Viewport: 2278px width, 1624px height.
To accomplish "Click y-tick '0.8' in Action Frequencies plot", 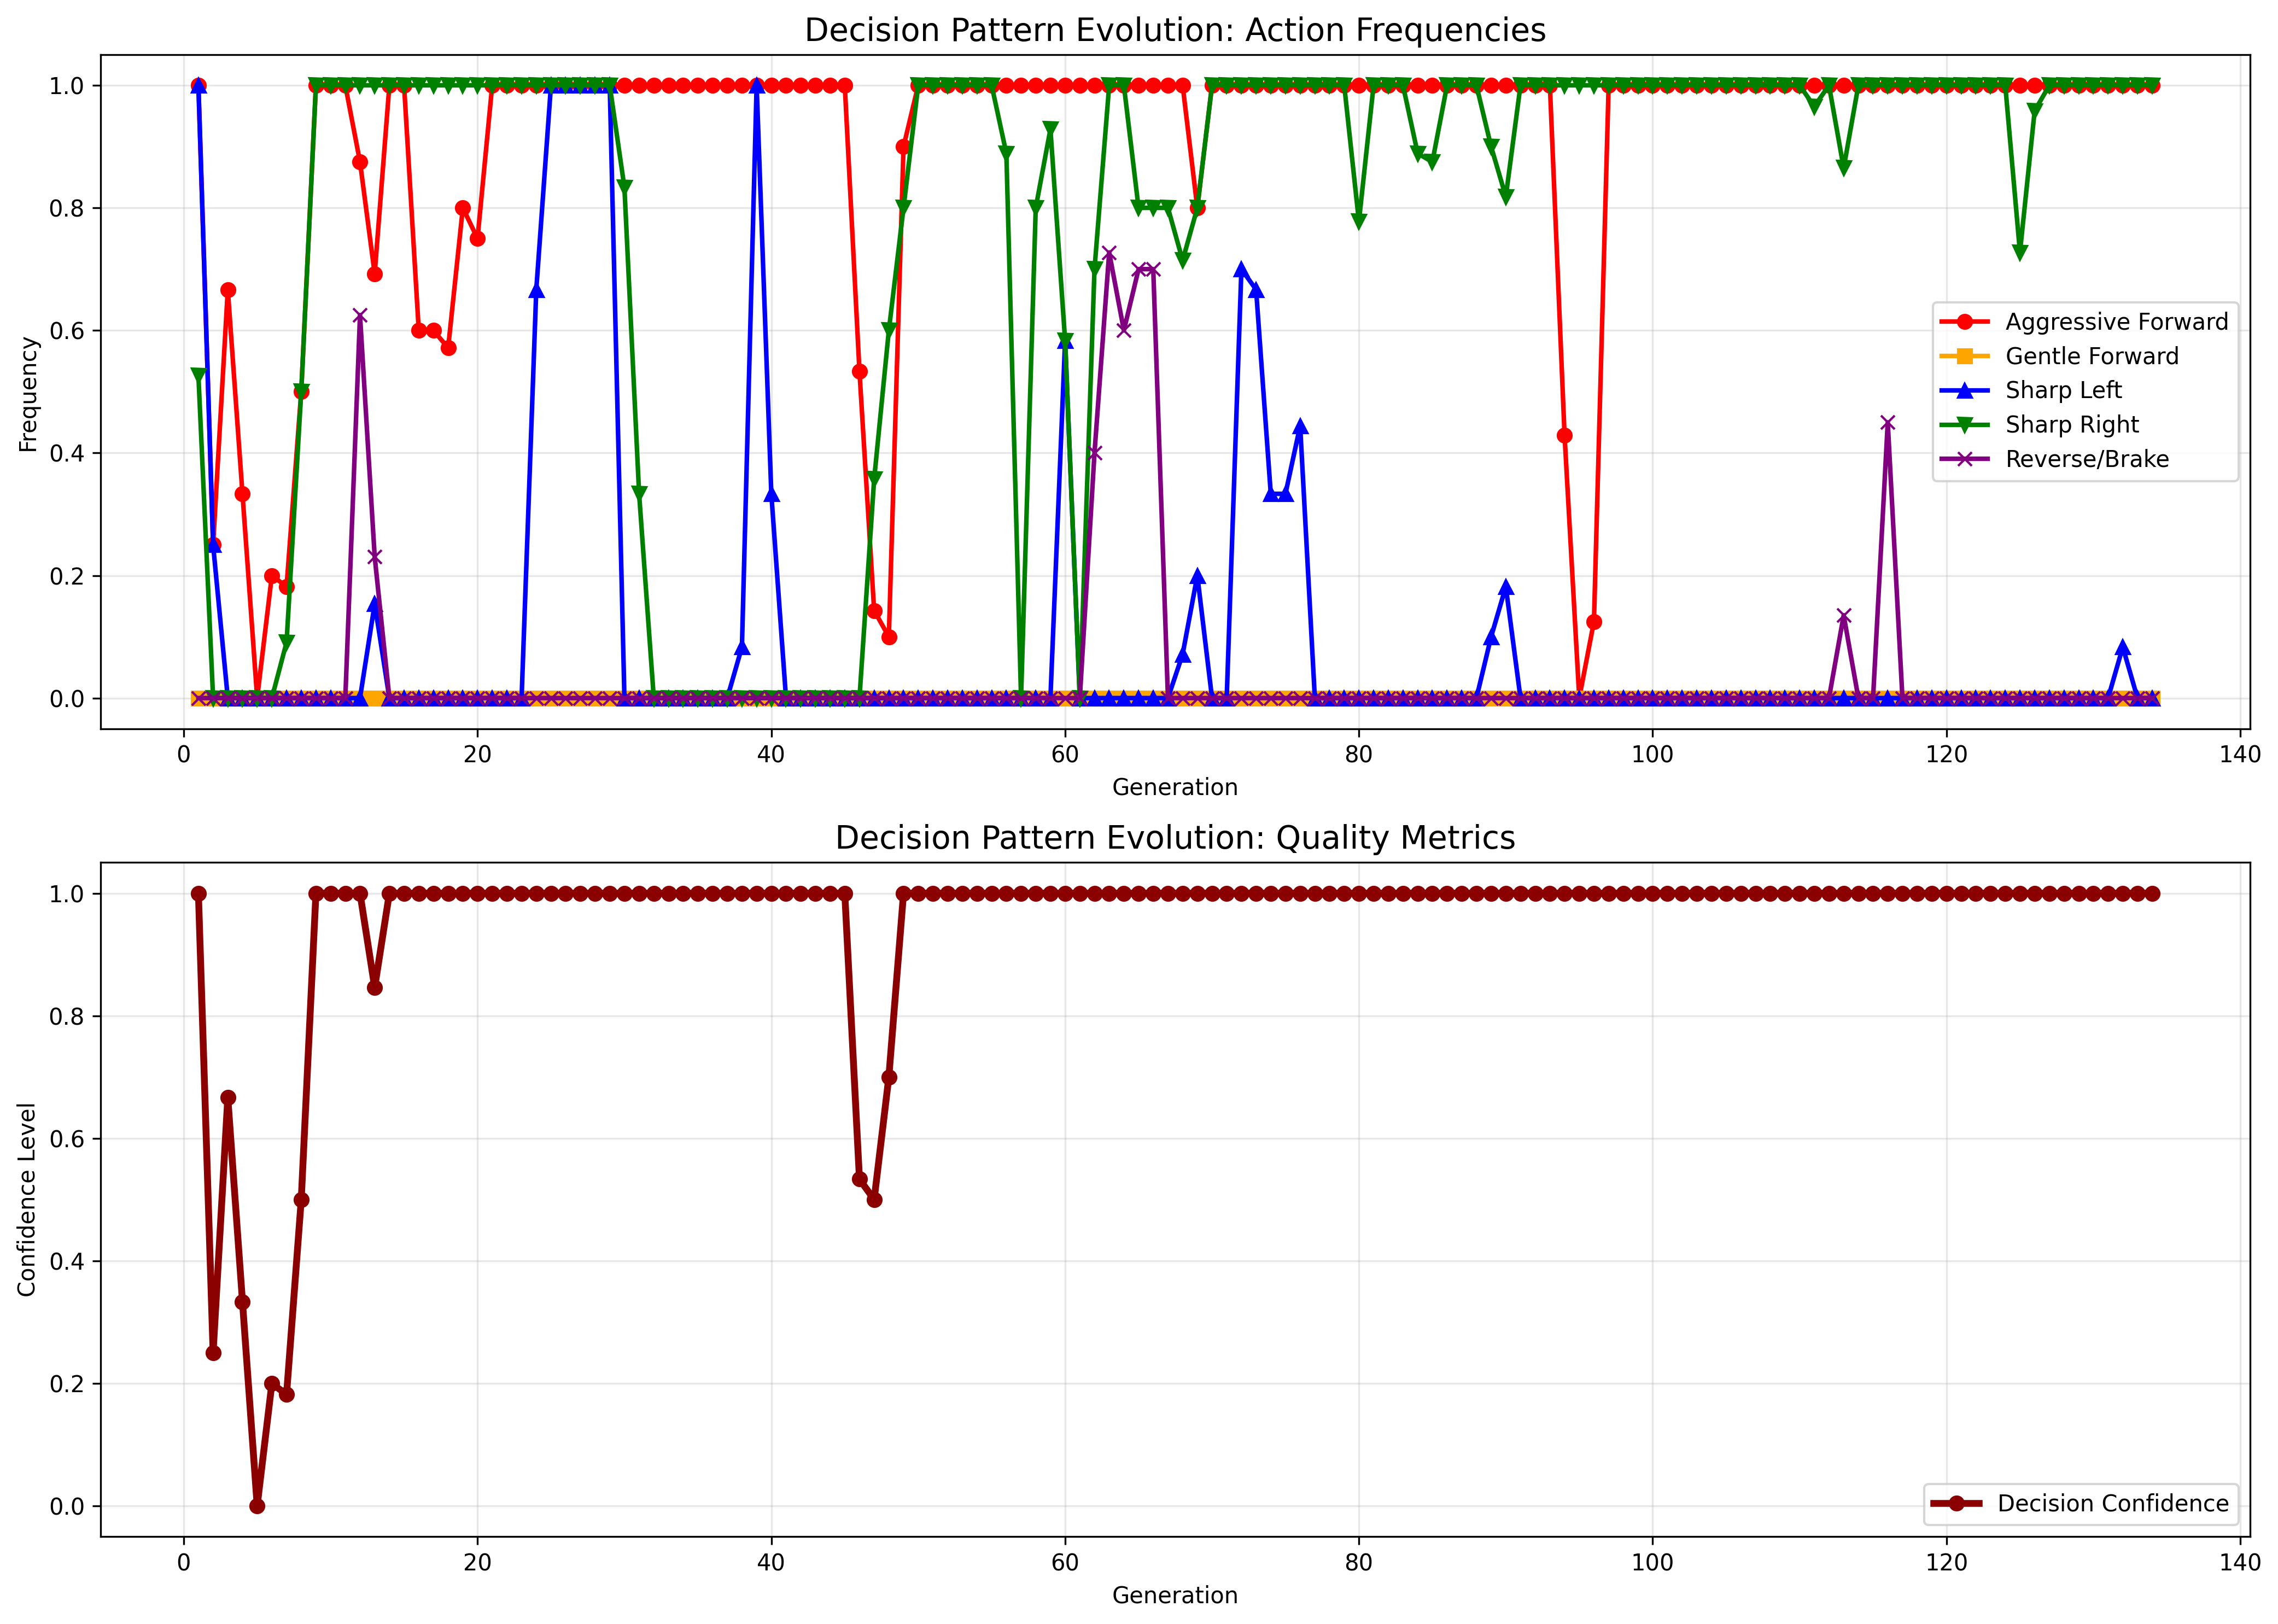I will 67,209.
